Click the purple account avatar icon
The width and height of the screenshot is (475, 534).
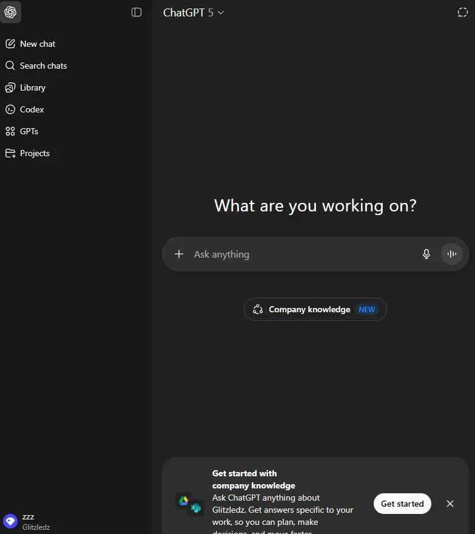10,521
